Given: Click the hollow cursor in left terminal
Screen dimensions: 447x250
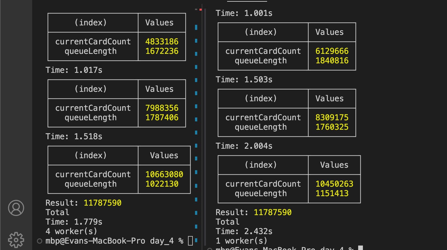Looking at the screenshot, I should (x=190, y=241).
